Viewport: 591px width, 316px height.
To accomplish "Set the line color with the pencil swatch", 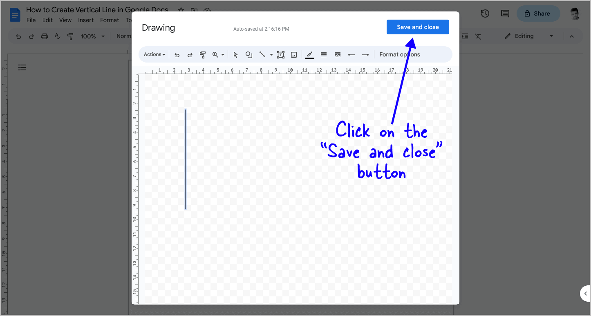I will pyautogui.click(x=309, y=54).
